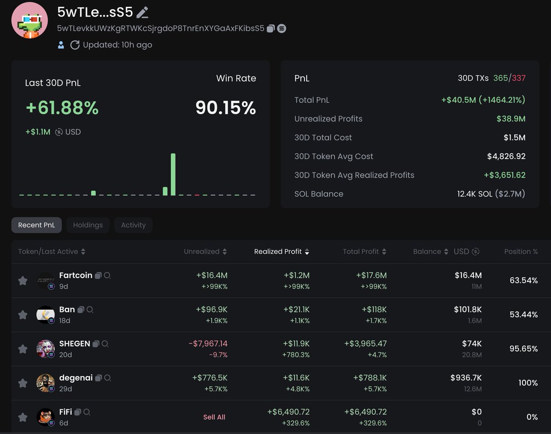Click the refresh icon next to Updated 10h ago
Image resolution: width=551 pixels, height=434 pixels.
pos(74,45)
